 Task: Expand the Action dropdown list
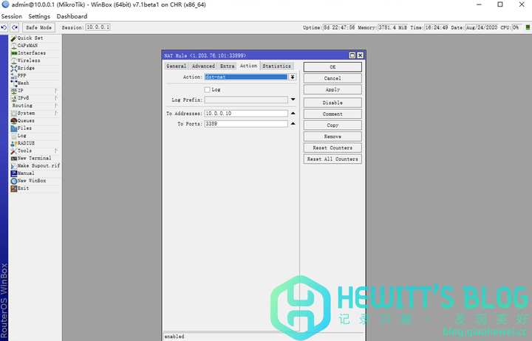(x=293, y=77)
